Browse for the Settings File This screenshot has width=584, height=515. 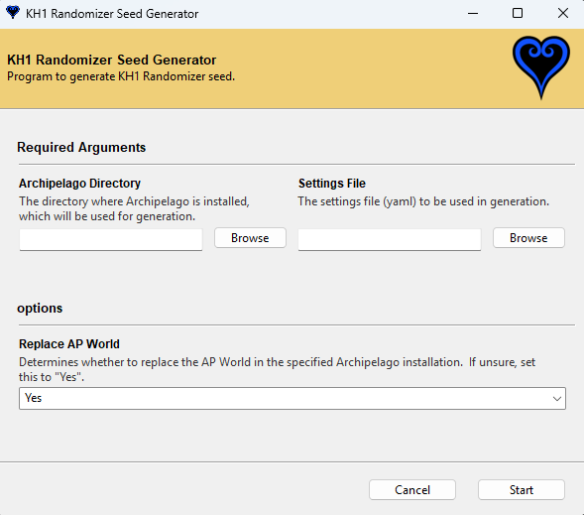[528, 238]
